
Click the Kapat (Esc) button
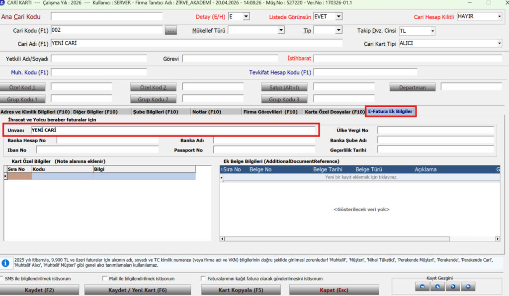click(x=334, y=290)
